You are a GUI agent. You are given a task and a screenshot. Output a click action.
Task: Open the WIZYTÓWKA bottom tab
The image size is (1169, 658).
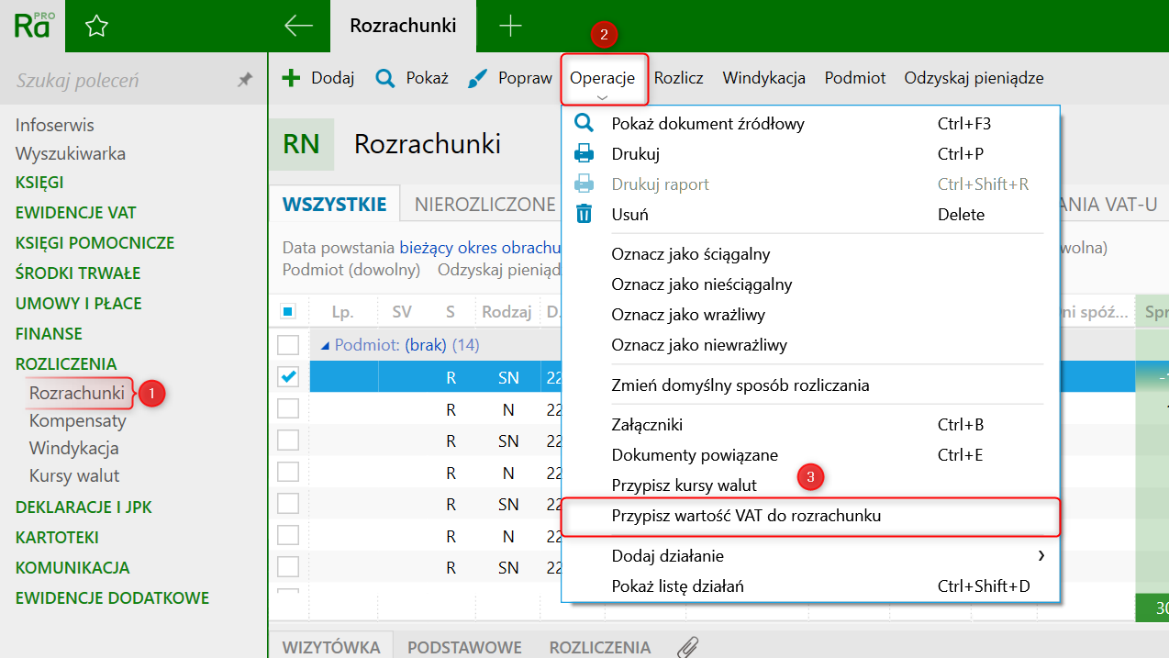[330, 647]
